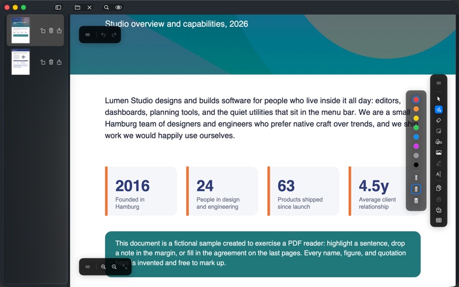This screenshot has height=287, width=459.
Task: Select the thick pen stroke width
Action: coord(416,200)
